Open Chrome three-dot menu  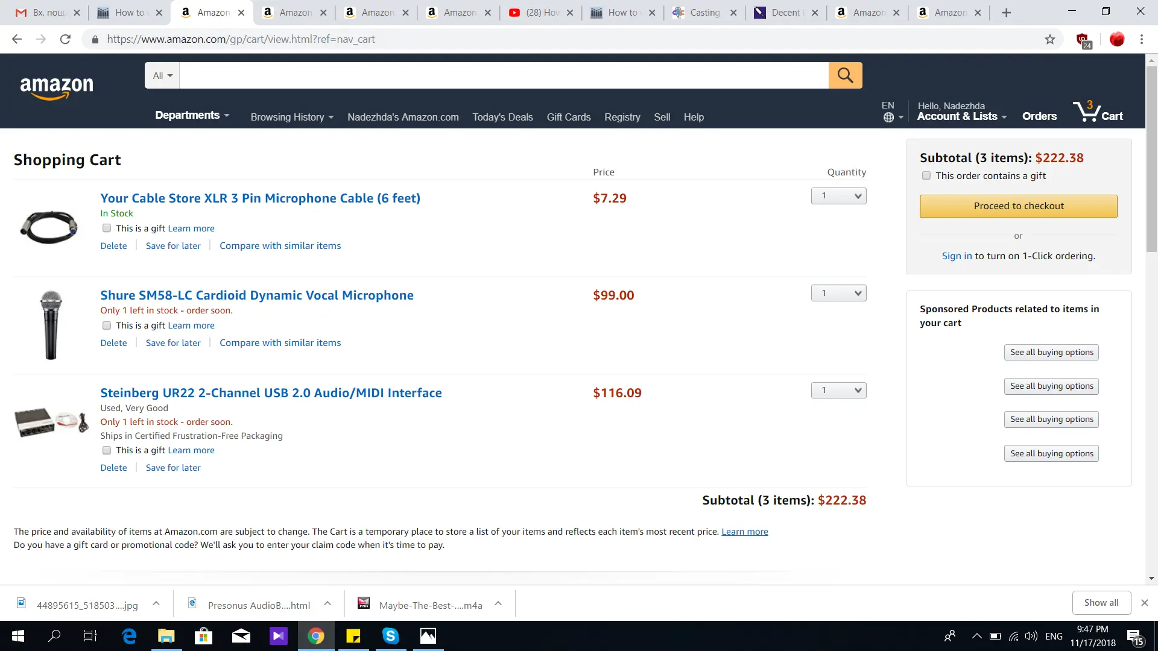tap(1141, 39)
